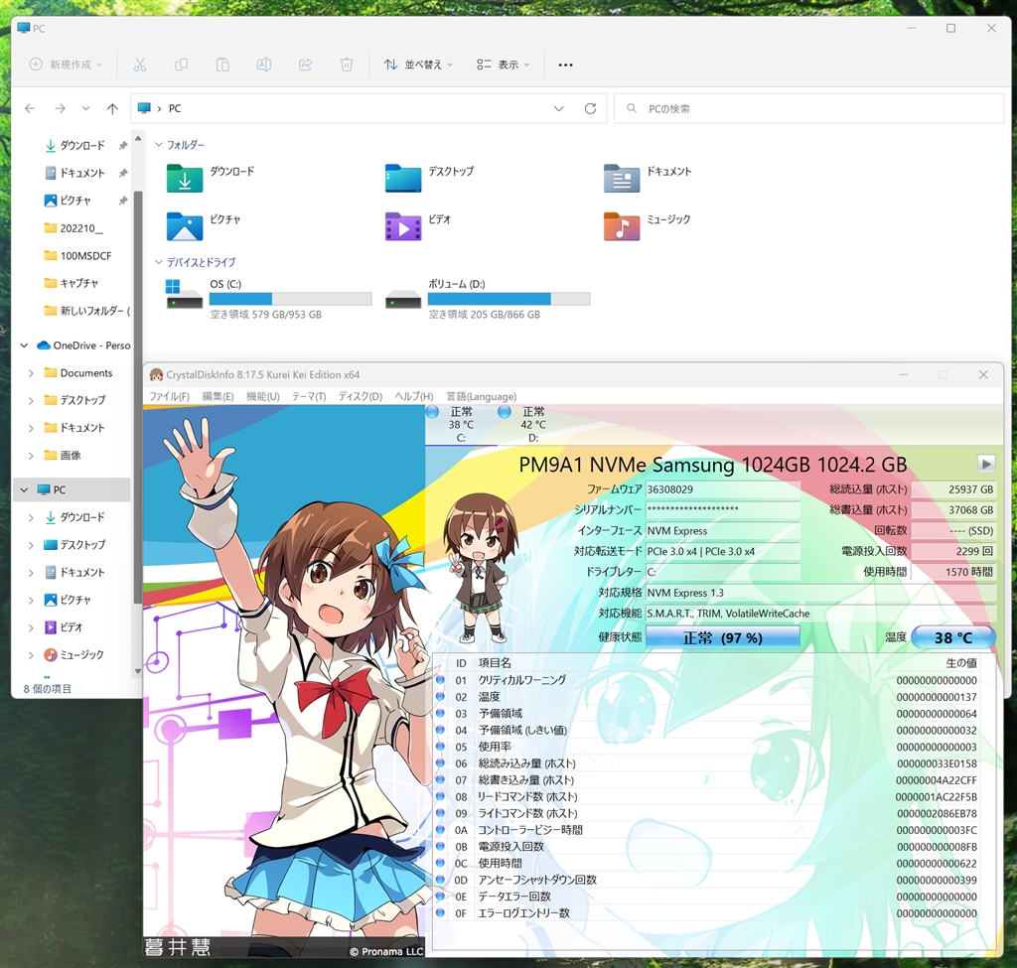Expand the ミュージック node under PC
The height and width of the screenshot is (968, 1017).
tap(31, 655)
